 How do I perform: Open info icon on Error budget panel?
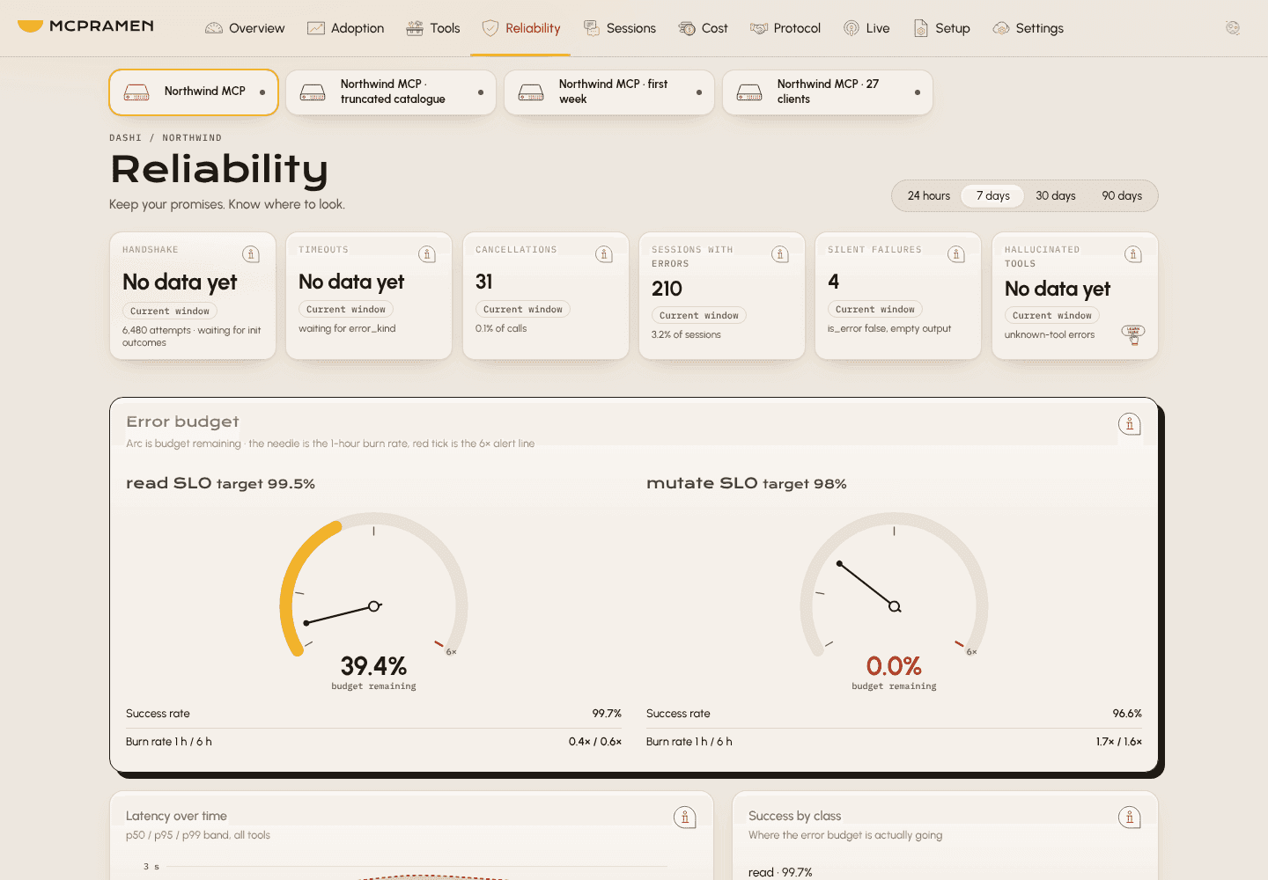coord(1130,424)
